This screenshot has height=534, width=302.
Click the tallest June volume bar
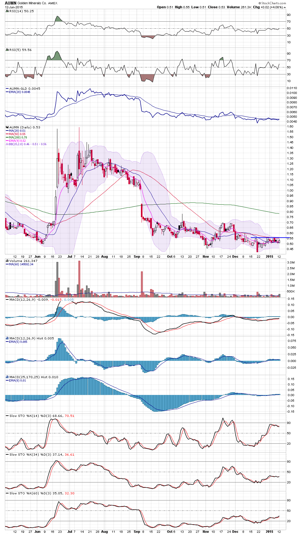click(x=57, y=279)
